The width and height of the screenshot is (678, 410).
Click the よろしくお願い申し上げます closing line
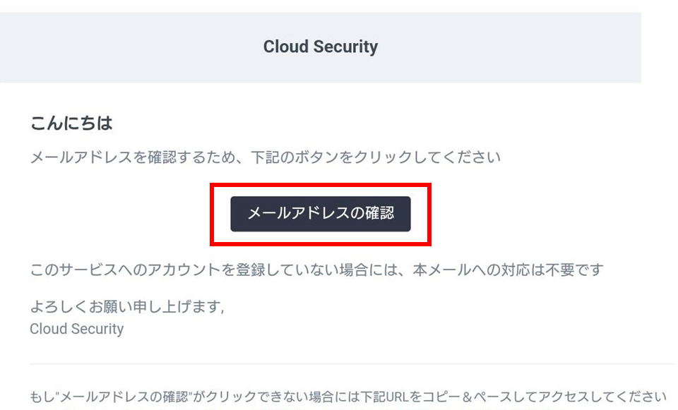tap(127, 307)
